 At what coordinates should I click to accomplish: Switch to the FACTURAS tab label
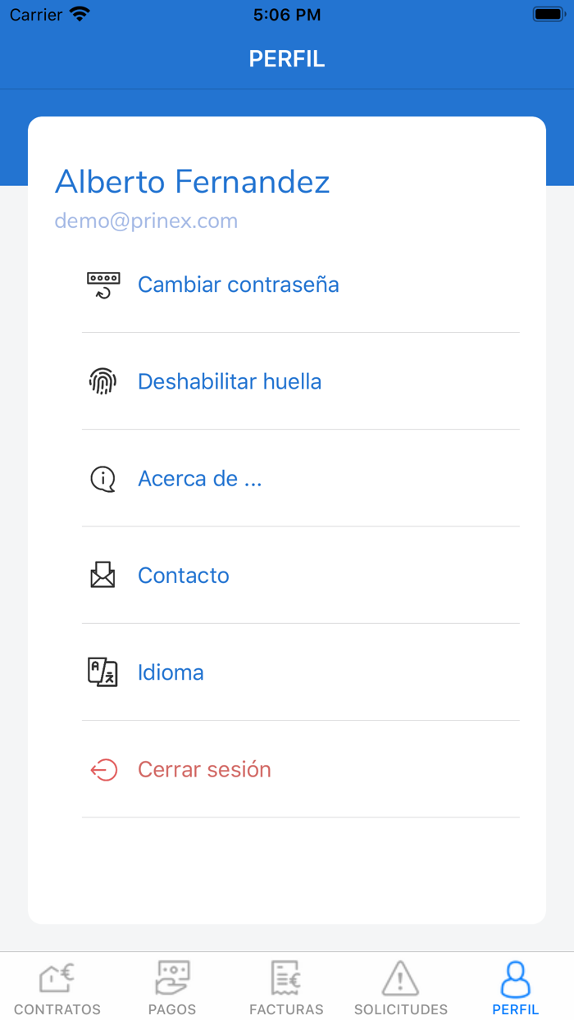(x=286, y=1009)
